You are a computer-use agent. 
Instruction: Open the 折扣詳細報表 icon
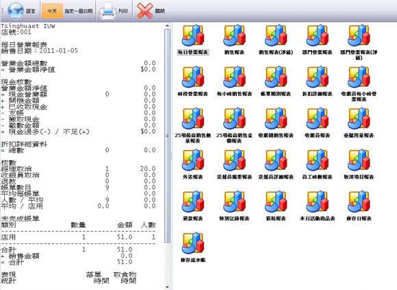click(x=317, y=81)
